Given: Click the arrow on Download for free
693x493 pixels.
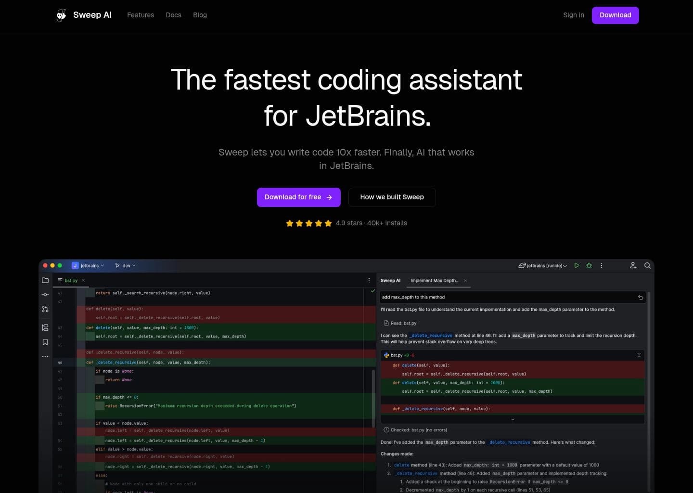Looking at the screenshot, I should 329,197.
